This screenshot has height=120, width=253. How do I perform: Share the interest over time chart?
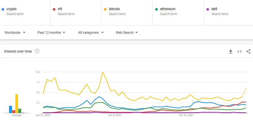(x=249, y=52)
